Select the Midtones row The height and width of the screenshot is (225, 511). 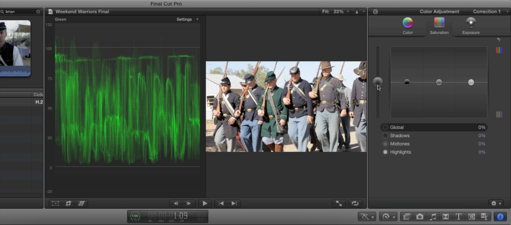(434, 143)
